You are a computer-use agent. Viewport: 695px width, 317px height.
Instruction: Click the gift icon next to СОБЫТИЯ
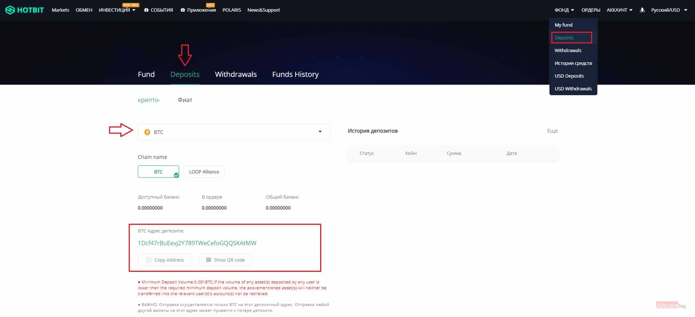[146, 10]
